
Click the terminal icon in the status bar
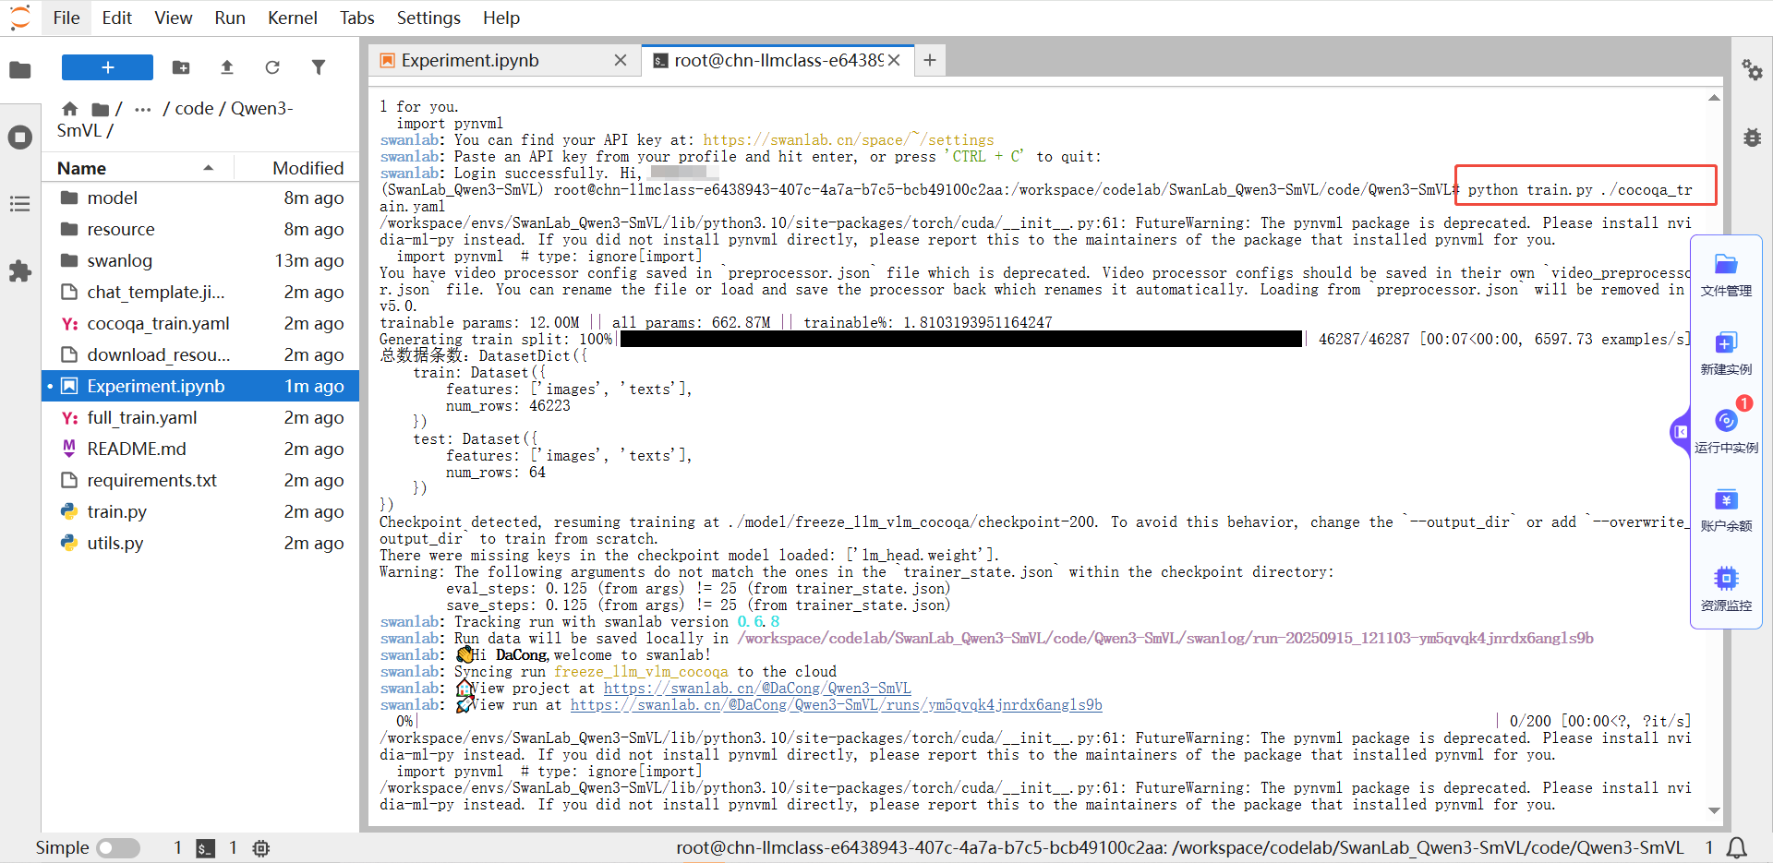tap(205, 848)
